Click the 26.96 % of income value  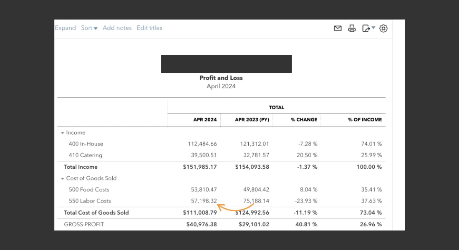[371, 224]
